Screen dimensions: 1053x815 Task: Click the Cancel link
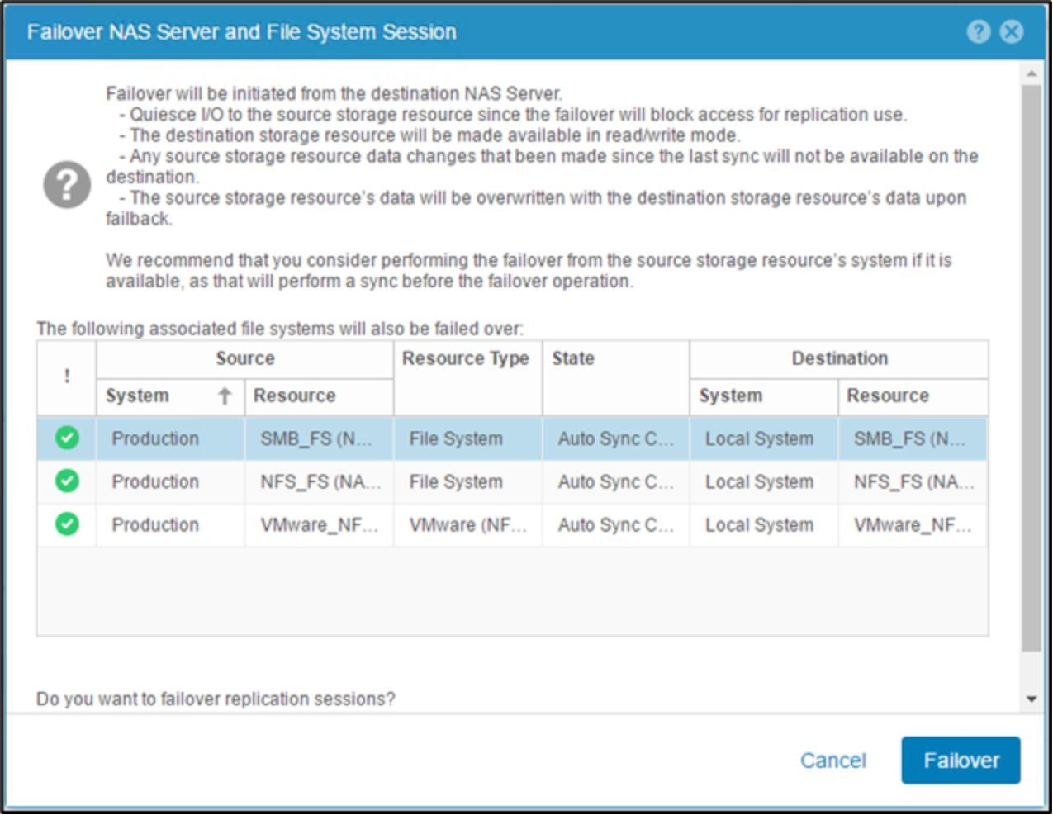pos(832,761)
